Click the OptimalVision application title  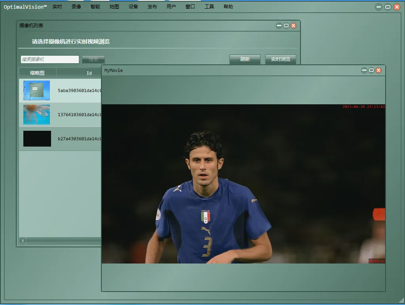[25, 7]
